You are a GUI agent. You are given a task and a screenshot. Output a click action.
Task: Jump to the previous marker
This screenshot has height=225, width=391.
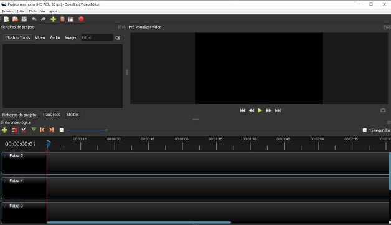click(x=42, y=130)
